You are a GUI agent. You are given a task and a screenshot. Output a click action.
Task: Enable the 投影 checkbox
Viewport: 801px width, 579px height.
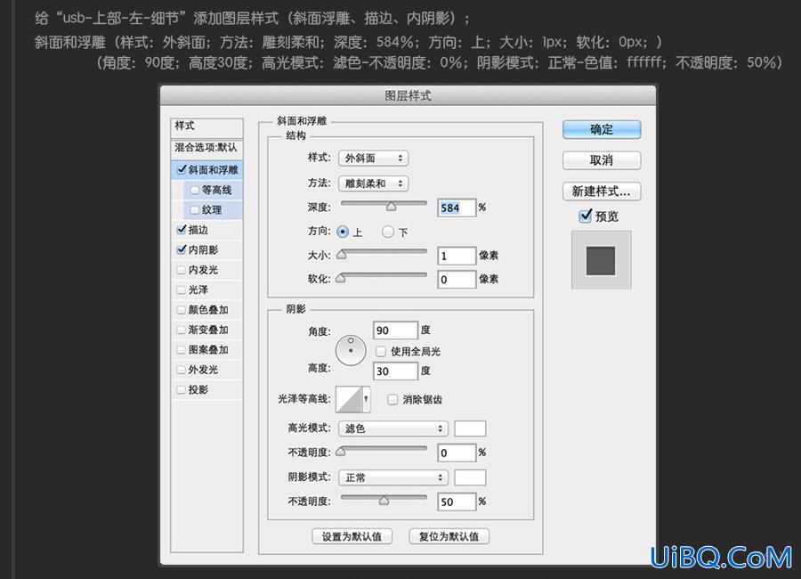point(182,390)
